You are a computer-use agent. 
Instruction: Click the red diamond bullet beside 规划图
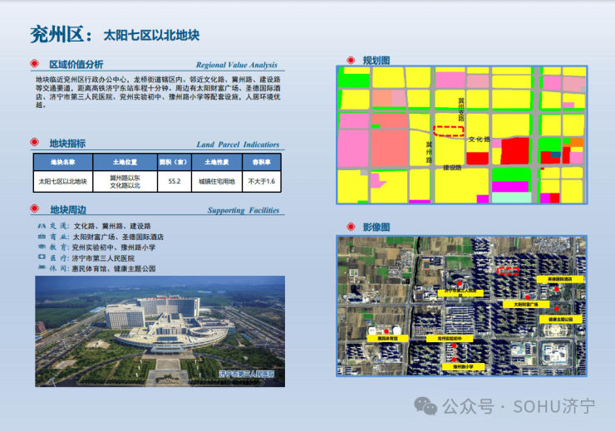point(351,60)
